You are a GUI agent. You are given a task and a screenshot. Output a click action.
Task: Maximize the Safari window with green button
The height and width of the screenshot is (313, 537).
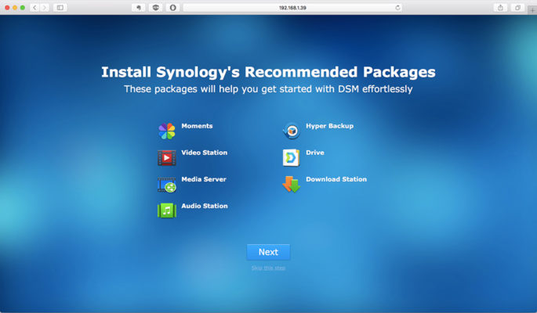22,8
